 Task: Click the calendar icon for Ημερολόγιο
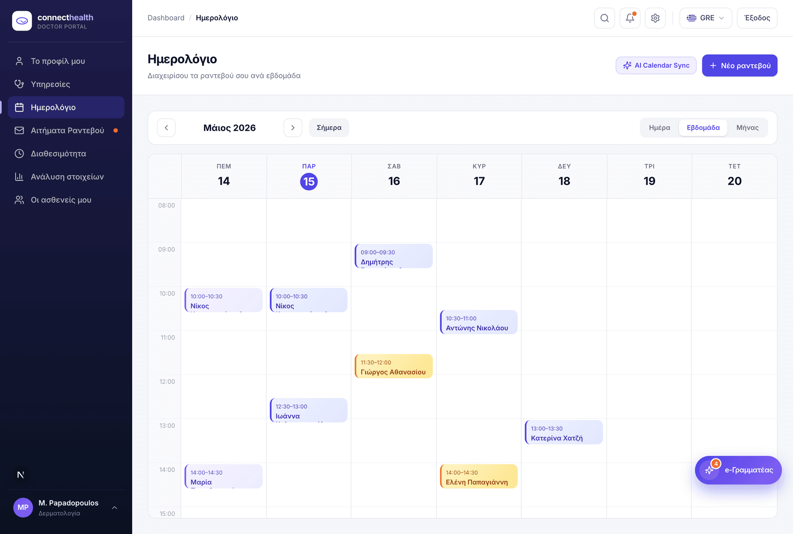coord(19,107)
